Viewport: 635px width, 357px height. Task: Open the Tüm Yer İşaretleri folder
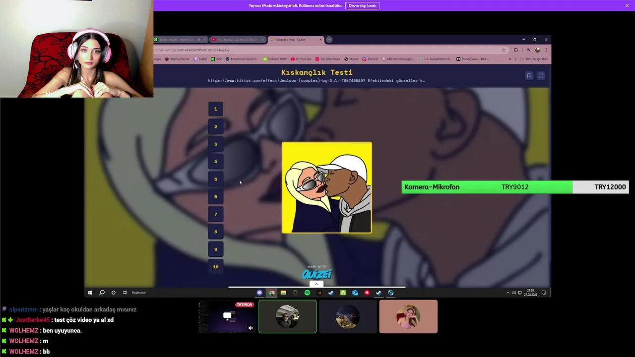(534, 59)
